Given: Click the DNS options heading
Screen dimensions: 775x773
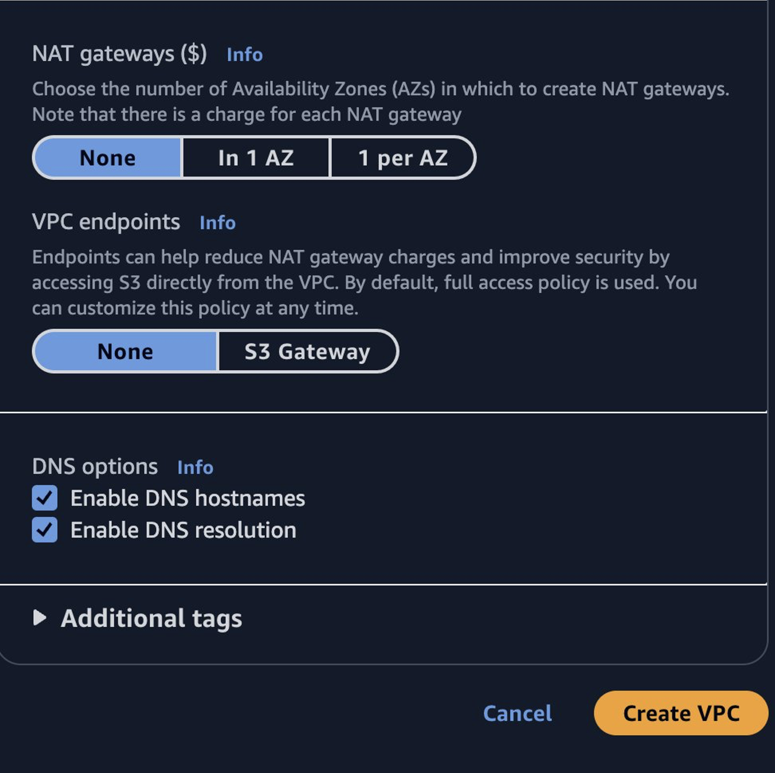Looking at the screenshot, I should [x=95, y=466].
